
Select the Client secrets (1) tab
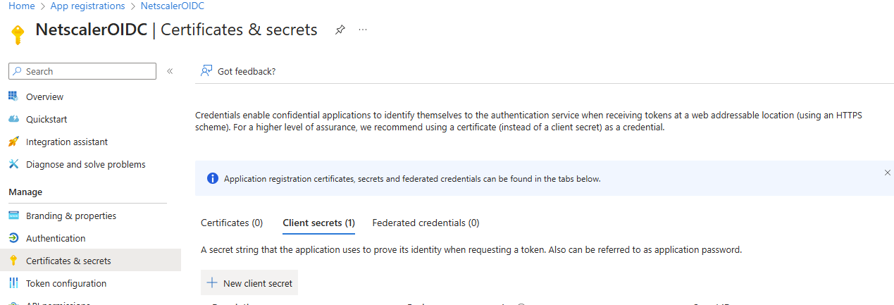click(x=318, y=223)
